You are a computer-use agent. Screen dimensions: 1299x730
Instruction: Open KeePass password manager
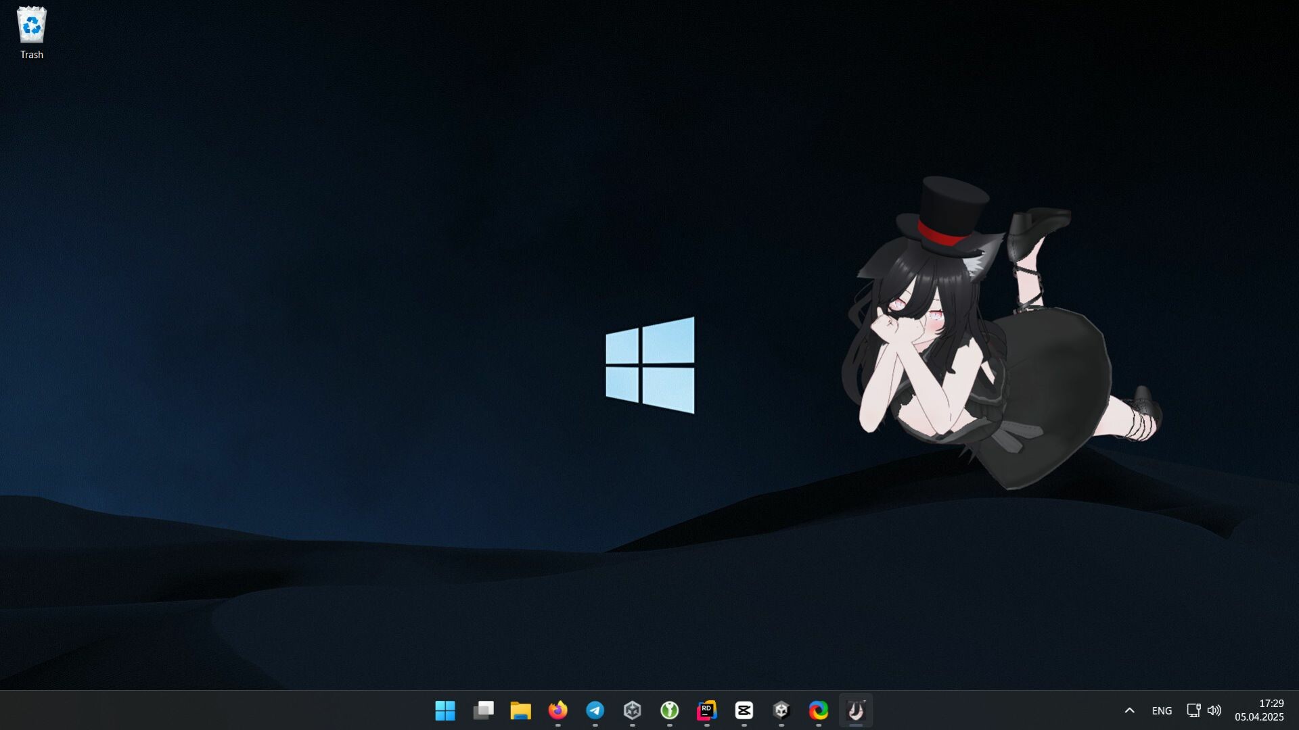pos(670,710)
